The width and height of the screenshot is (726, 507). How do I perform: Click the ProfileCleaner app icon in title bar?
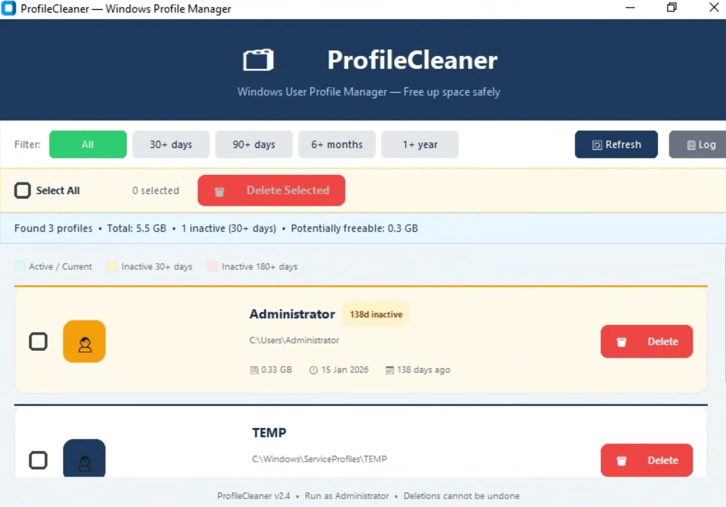click(x=9, y=8)
